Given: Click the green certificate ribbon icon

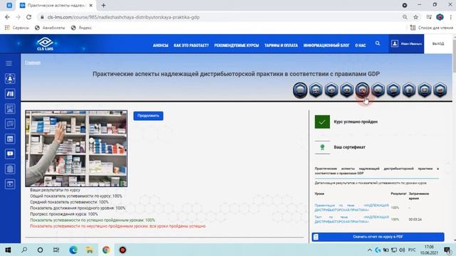Looking at the screenshot, I should click(x=322, y=147).
